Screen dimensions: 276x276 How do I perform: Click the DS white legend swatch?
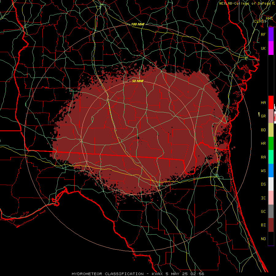pyautogui.click(x=271, y=184)
